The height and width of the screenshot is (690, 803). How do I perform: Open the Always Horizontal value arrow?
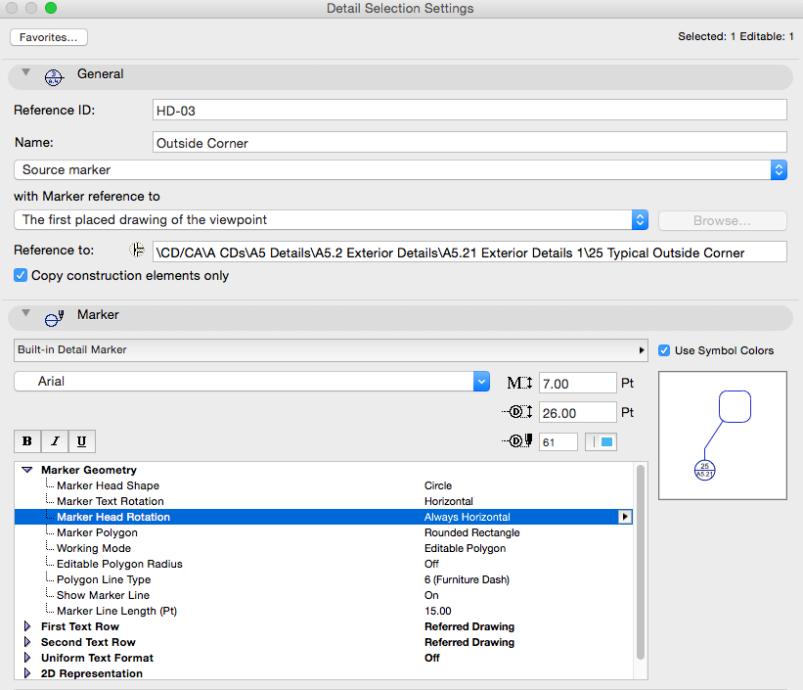[x=625, y=517]
